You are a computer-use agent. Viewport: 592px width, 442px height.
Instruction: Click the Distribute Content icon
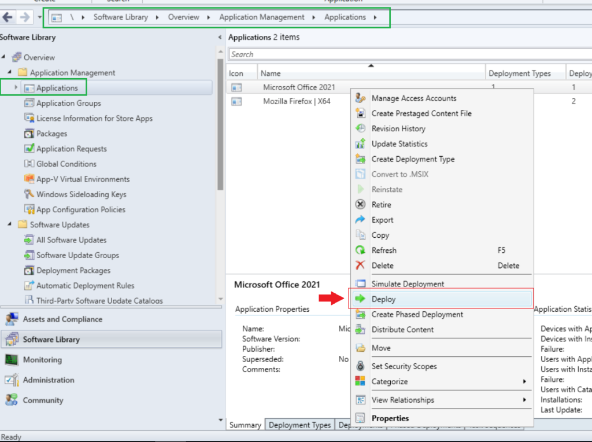point(360,329)
